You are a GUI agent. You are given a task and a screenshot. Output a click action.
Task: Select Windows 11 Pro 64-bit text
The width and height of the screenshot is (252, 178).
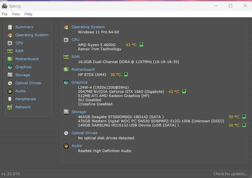pyautogui.click(x=99, y=32)
